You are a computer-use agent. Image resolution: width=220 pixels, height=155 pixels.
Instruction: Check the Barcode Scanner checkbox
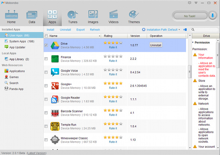coord(46,113)
